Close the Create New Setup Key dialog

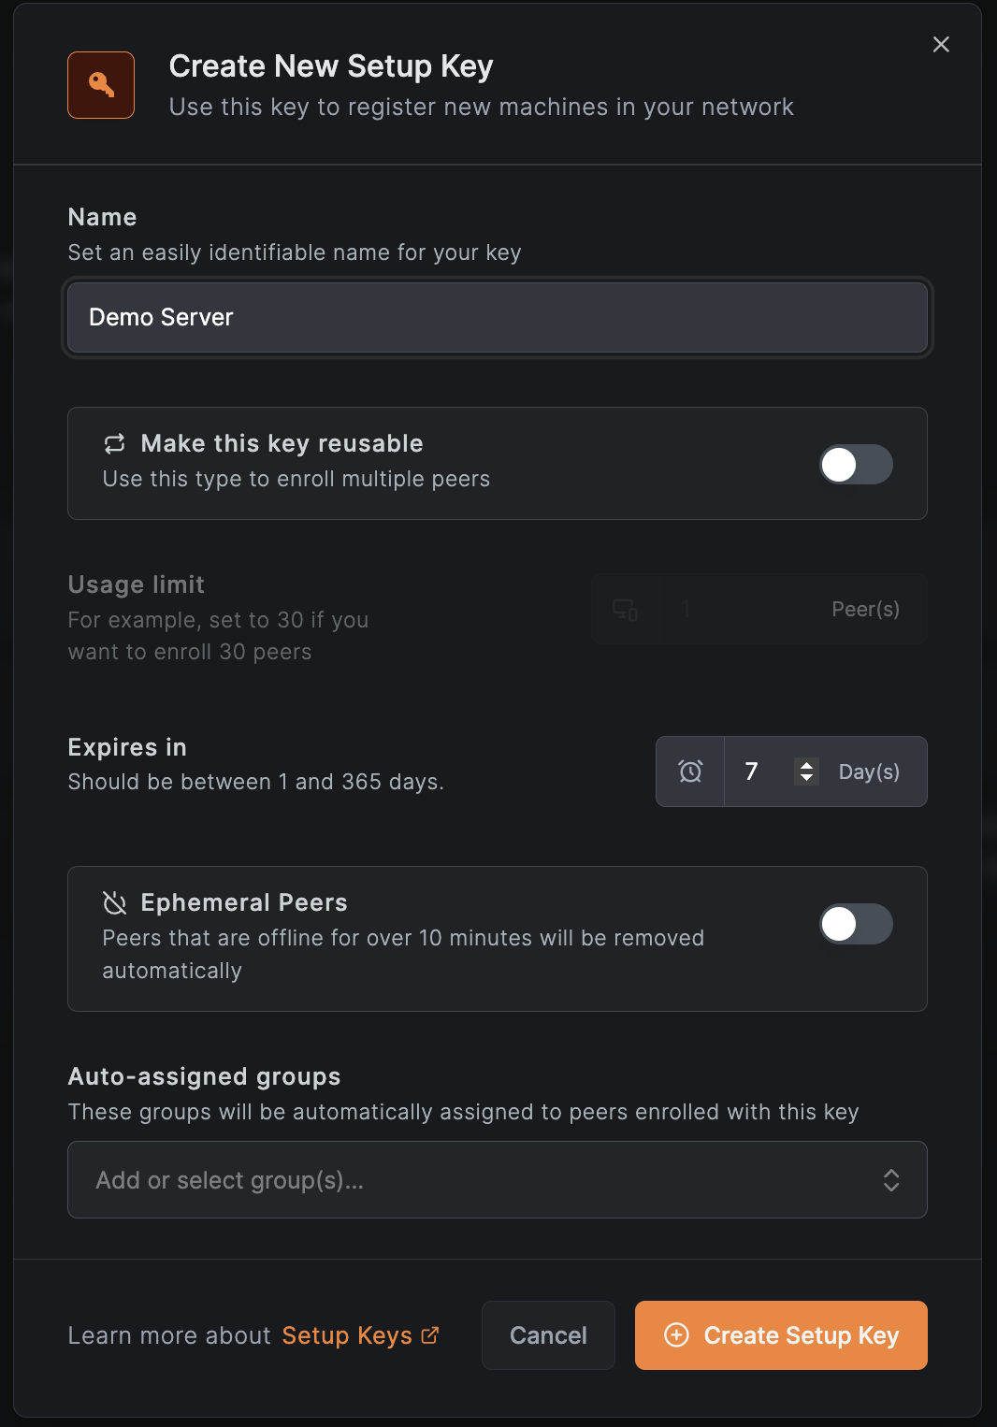[x=941, y=45]
